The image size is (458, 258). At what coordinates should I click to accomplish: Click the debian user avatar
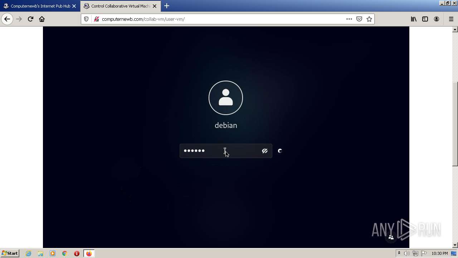226,98
